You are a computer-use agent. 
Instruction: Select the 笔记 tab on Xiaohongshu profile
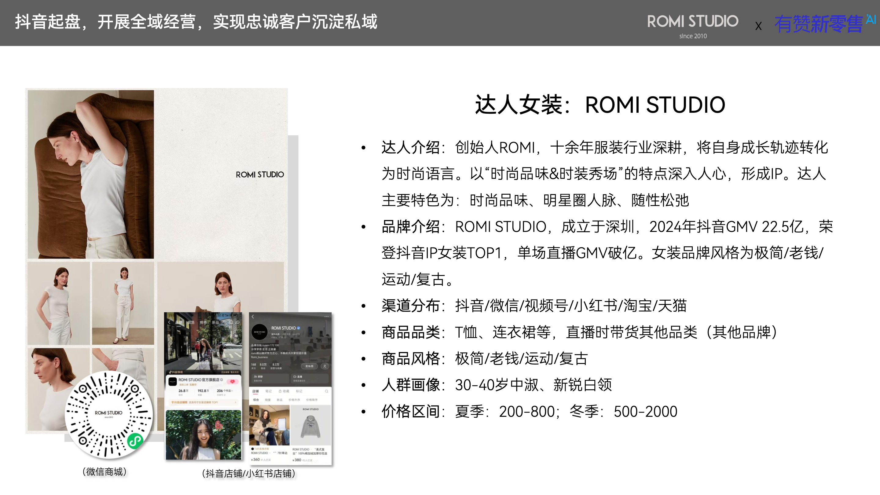[269, 391]
